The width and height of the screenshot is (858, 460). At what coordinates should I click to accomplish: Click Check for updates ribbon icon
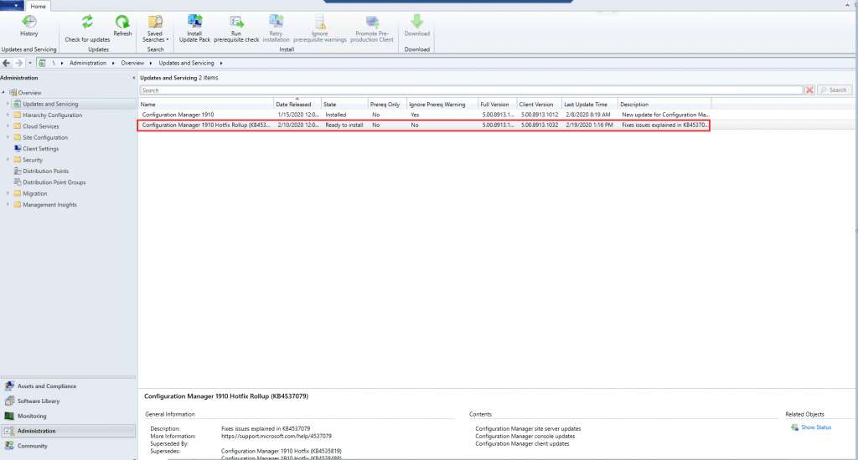(x=87, y=28)
